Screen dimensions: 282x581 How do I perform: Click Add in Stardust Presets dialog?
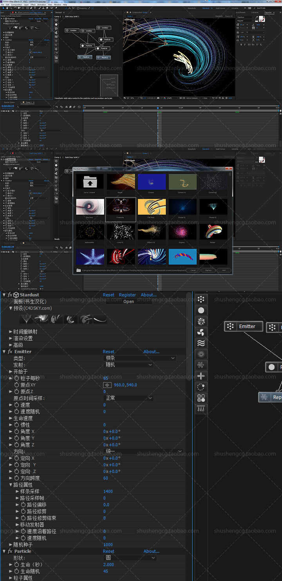coord(224,270)
